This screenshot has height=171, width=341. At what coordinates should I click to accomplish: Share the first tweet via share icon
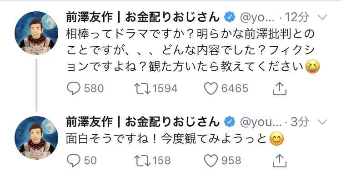click(280, 88)
